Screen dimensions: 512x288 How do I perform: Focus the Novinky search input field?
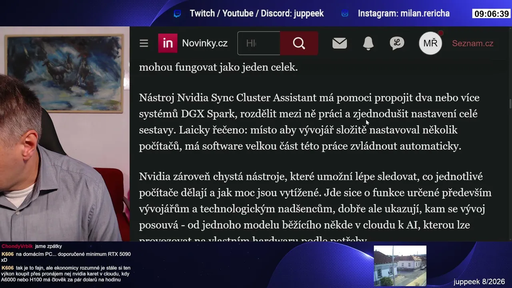coord(259,43)
